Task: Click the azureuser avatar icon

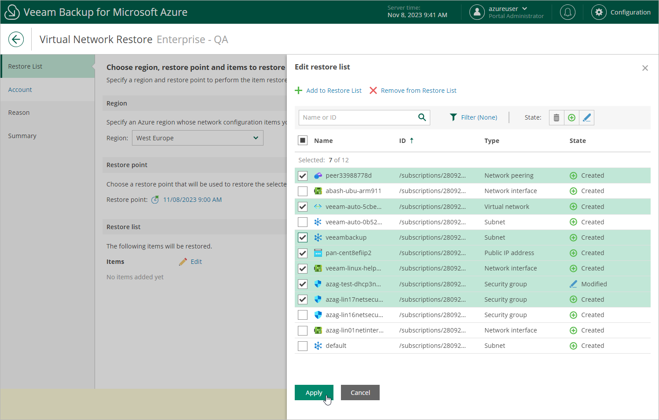Action: 477,12
